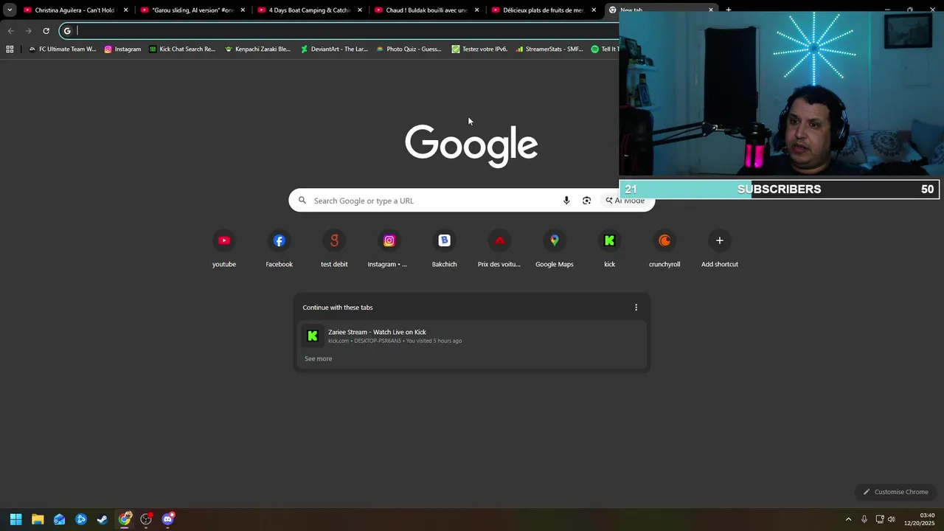This screenshot has height=531, width=944.
Task: Go forward with the forward arrow
Action: coord(29,31)
